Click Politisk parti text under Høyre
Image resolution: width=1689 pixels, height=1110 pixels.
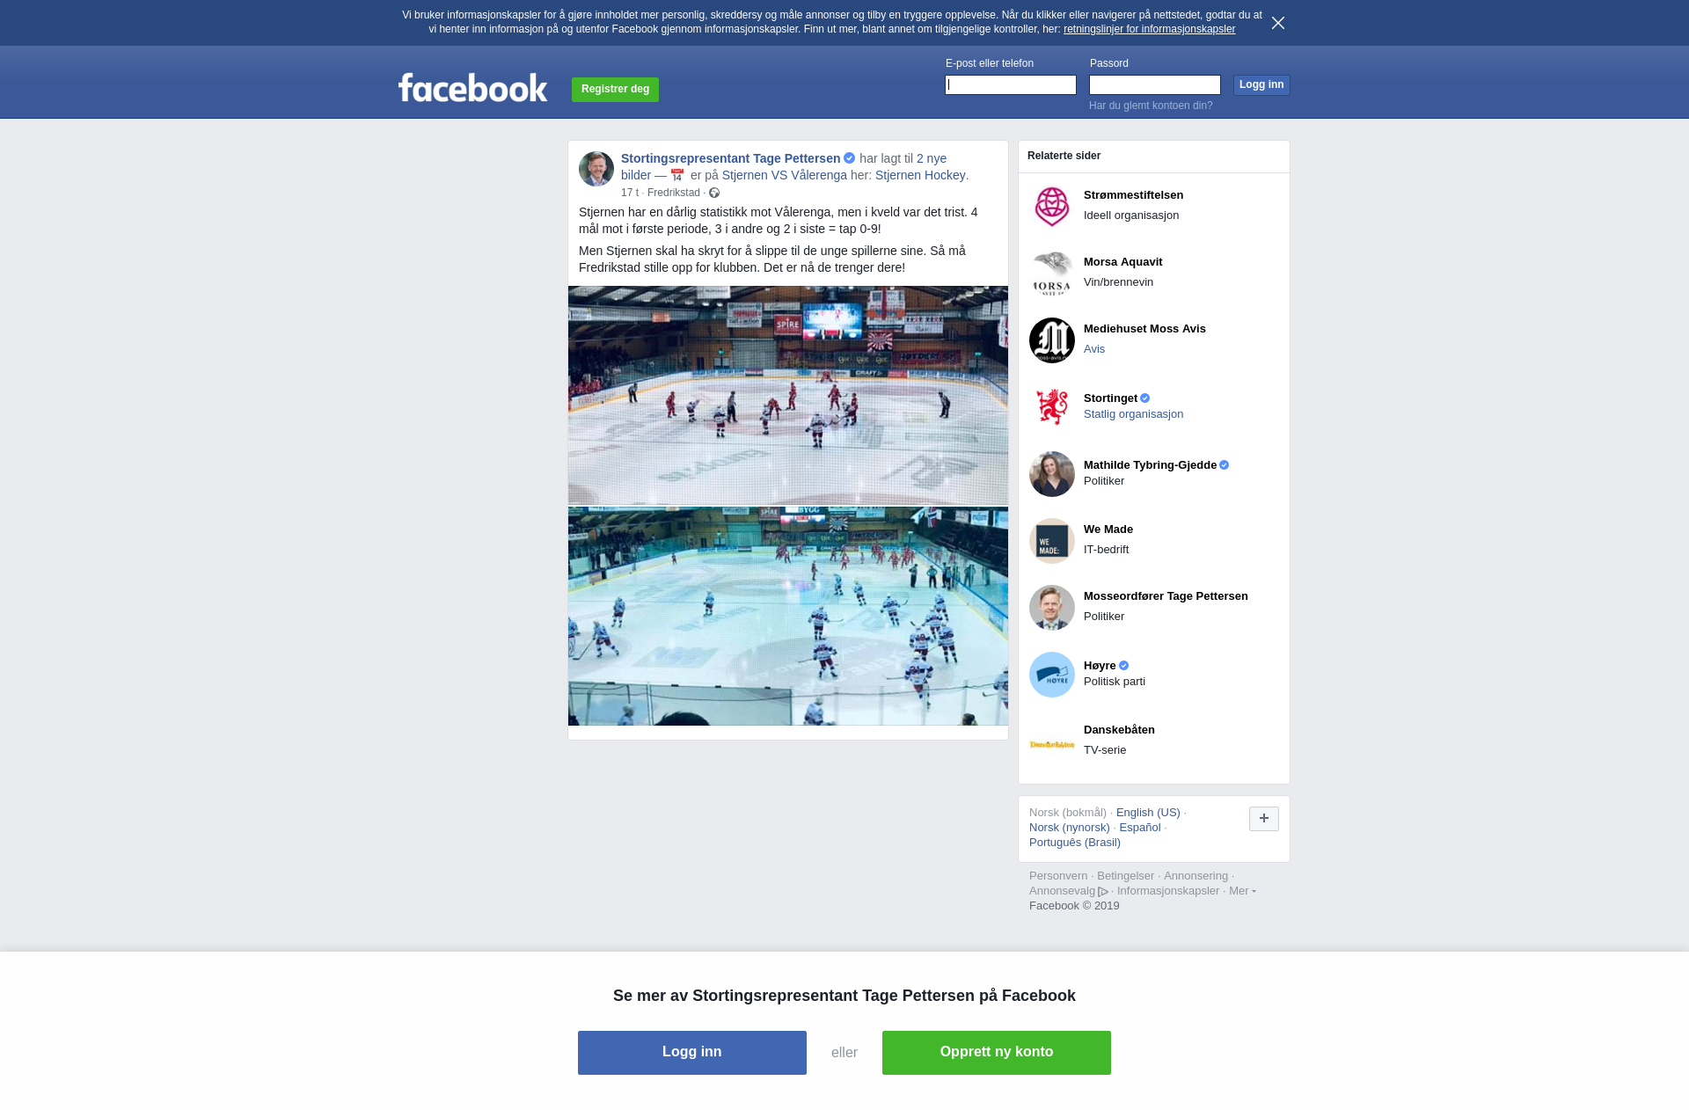[1115, 682]
